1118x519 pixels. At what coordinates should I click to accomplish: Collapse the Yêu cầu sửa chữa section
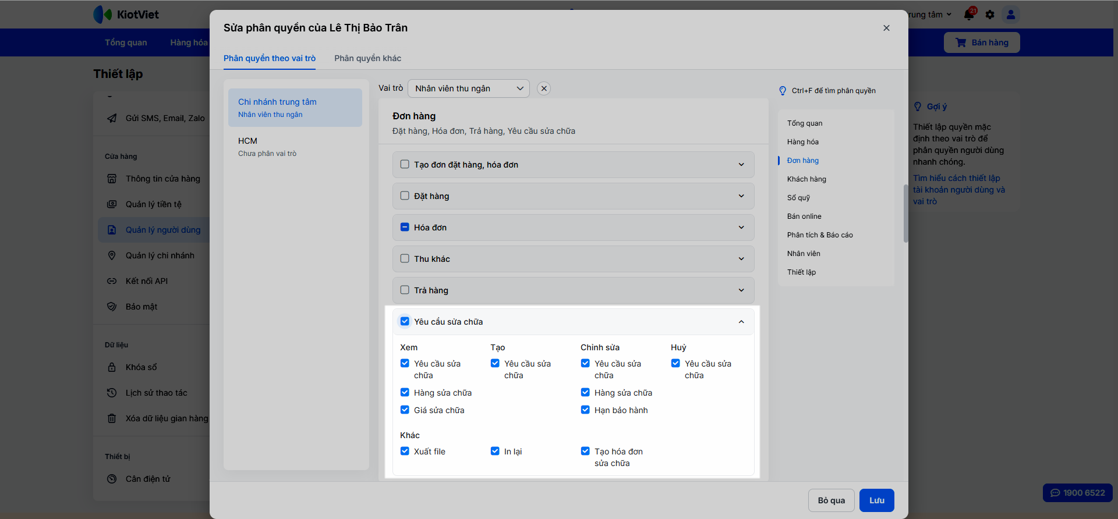point(741,322)
